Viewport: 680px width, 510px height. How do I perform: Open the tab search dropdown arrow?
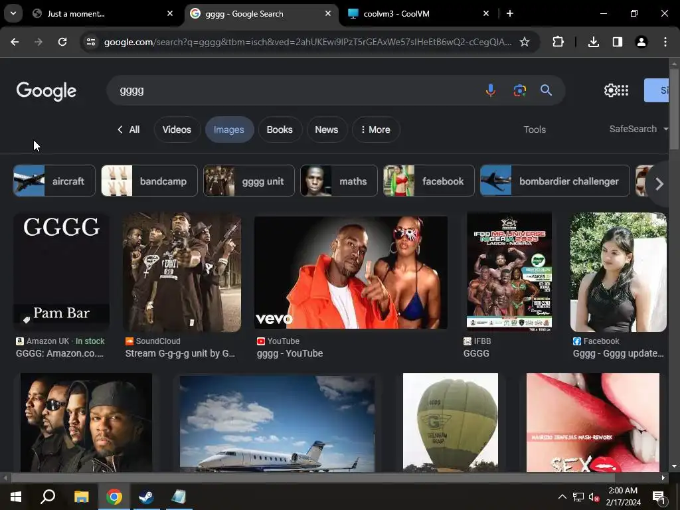[13, 13]
